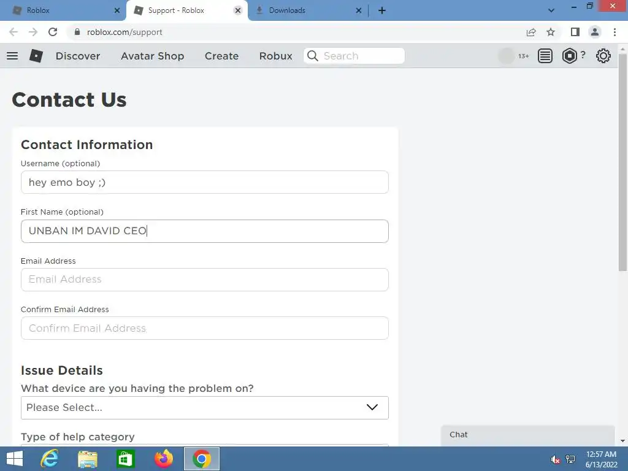628x471 pixels.
Task: Close the Downloads tab
Action: pos(358,10)
